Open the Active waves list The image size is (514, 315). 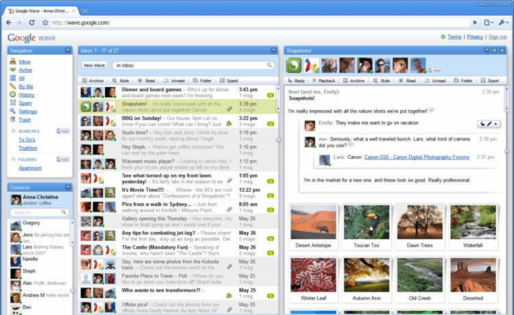[x=25, y=70]
